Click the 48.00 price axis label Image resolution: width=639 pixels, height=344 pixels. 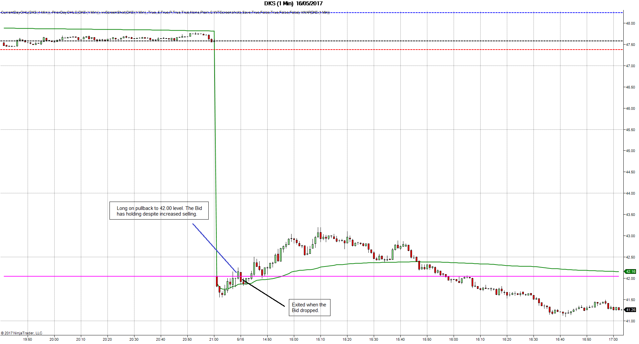[x=630, y=23]
